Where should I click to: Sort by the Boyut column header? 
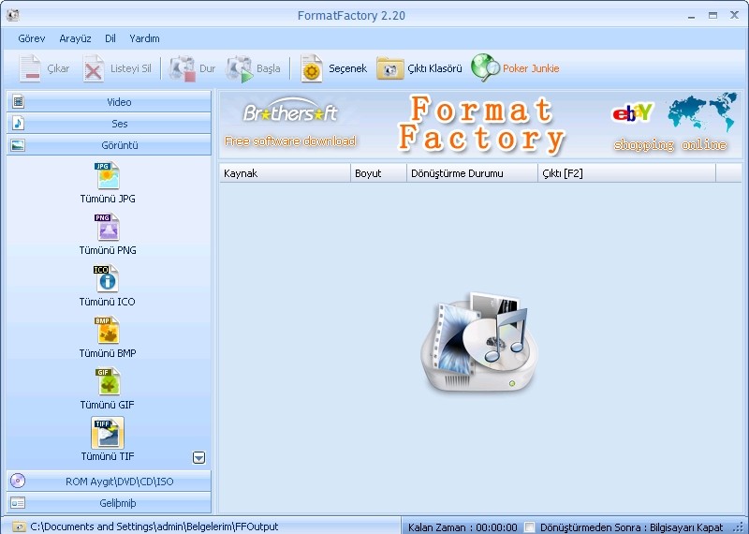[378, 173]
